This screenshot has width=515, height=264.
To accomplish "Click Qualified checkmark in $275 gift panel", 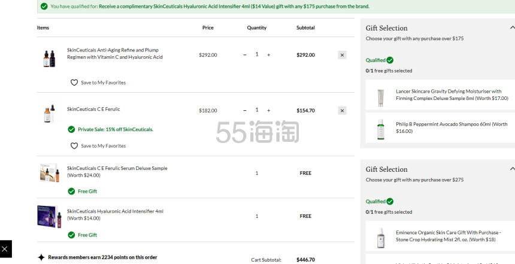I will coord(390,201).
